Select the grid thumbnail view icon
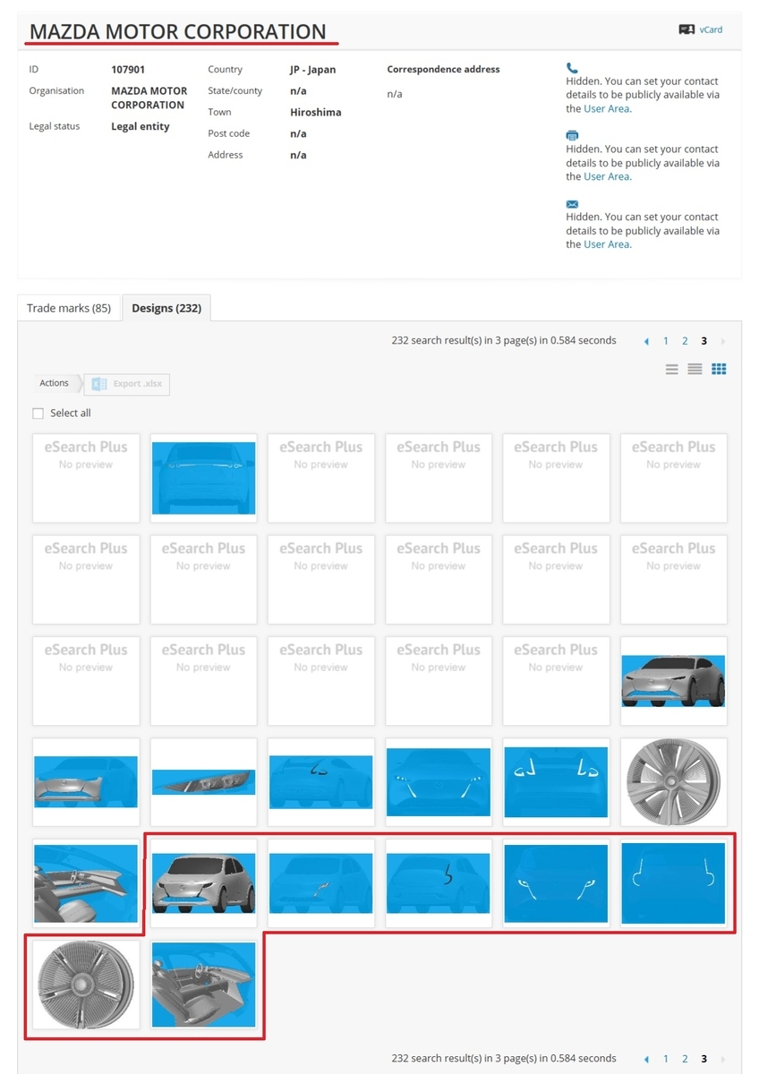 pyautogui.click(x=719, y=369)
